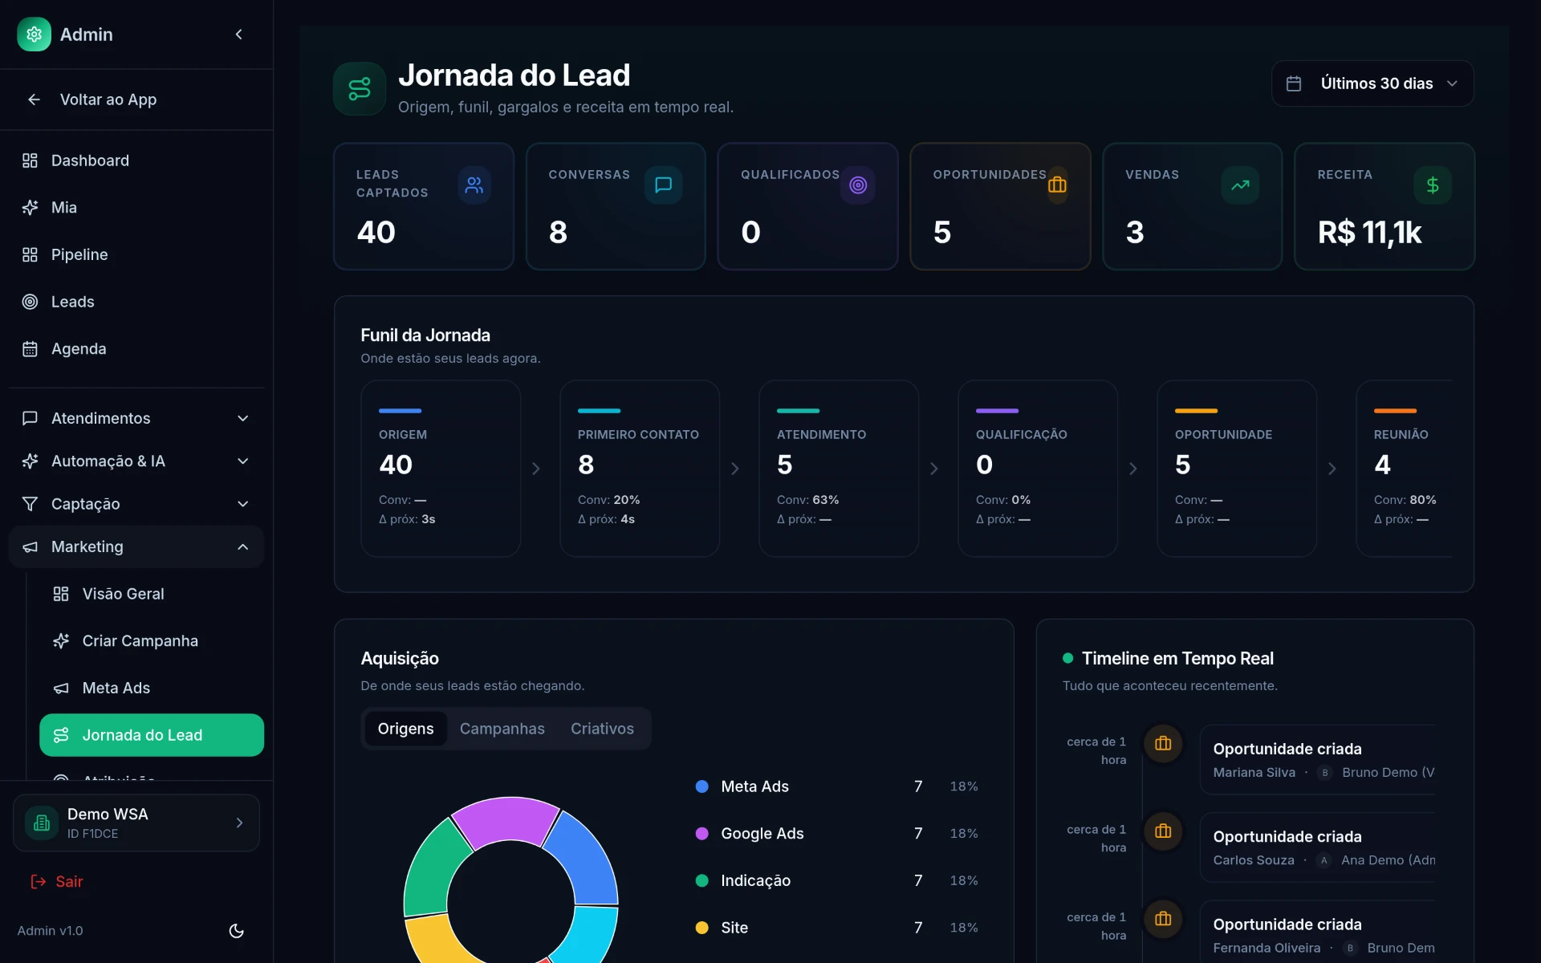Select the Atendimento funnel stage card
The height and width of the screenshot is (963, 1541).
tap(839, 469)
